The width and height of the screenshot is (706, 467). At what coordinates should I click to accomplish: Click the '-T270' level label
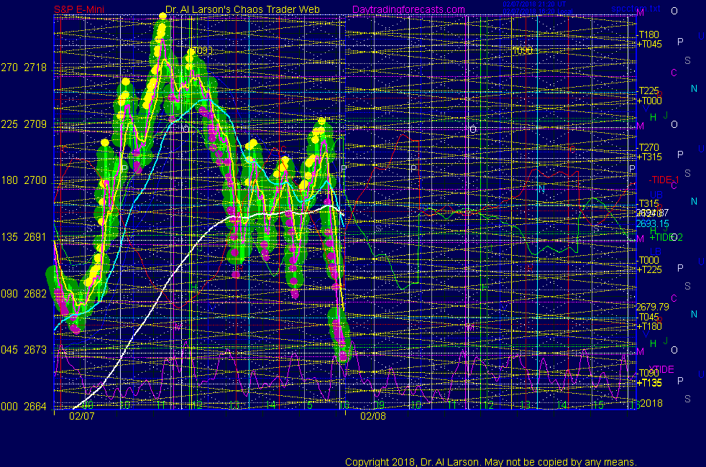pos(648,147)
